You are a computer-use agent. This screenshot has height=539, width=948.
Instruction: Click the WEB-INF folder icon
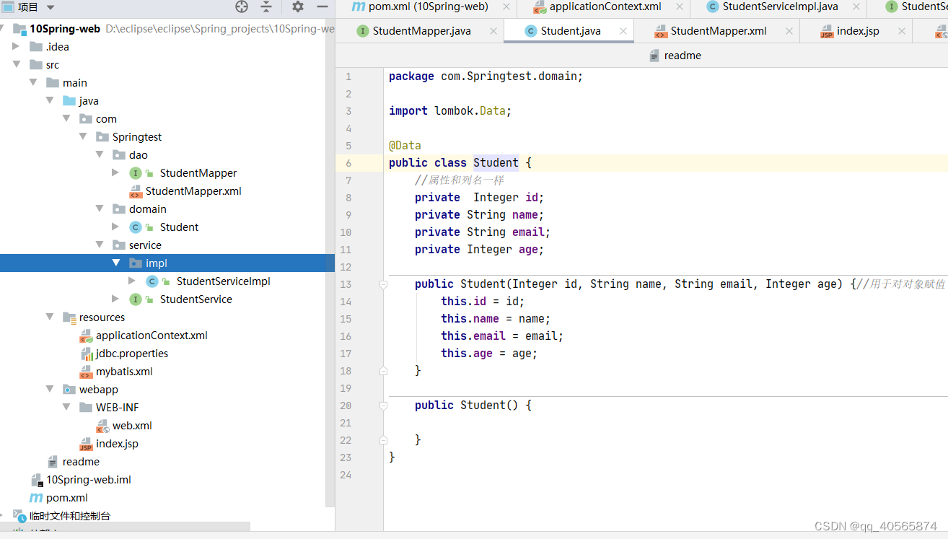click(86, 408)
